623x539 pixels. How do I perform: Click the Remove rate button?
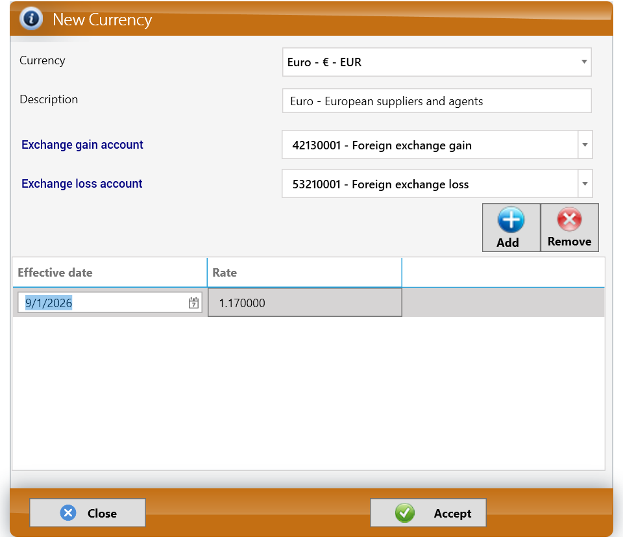[x=569, y=228]
